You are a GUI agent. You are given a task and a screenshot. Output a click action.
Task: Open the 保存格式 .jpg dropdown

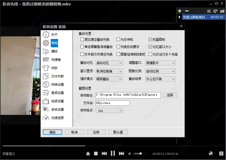tap(109, 111)
